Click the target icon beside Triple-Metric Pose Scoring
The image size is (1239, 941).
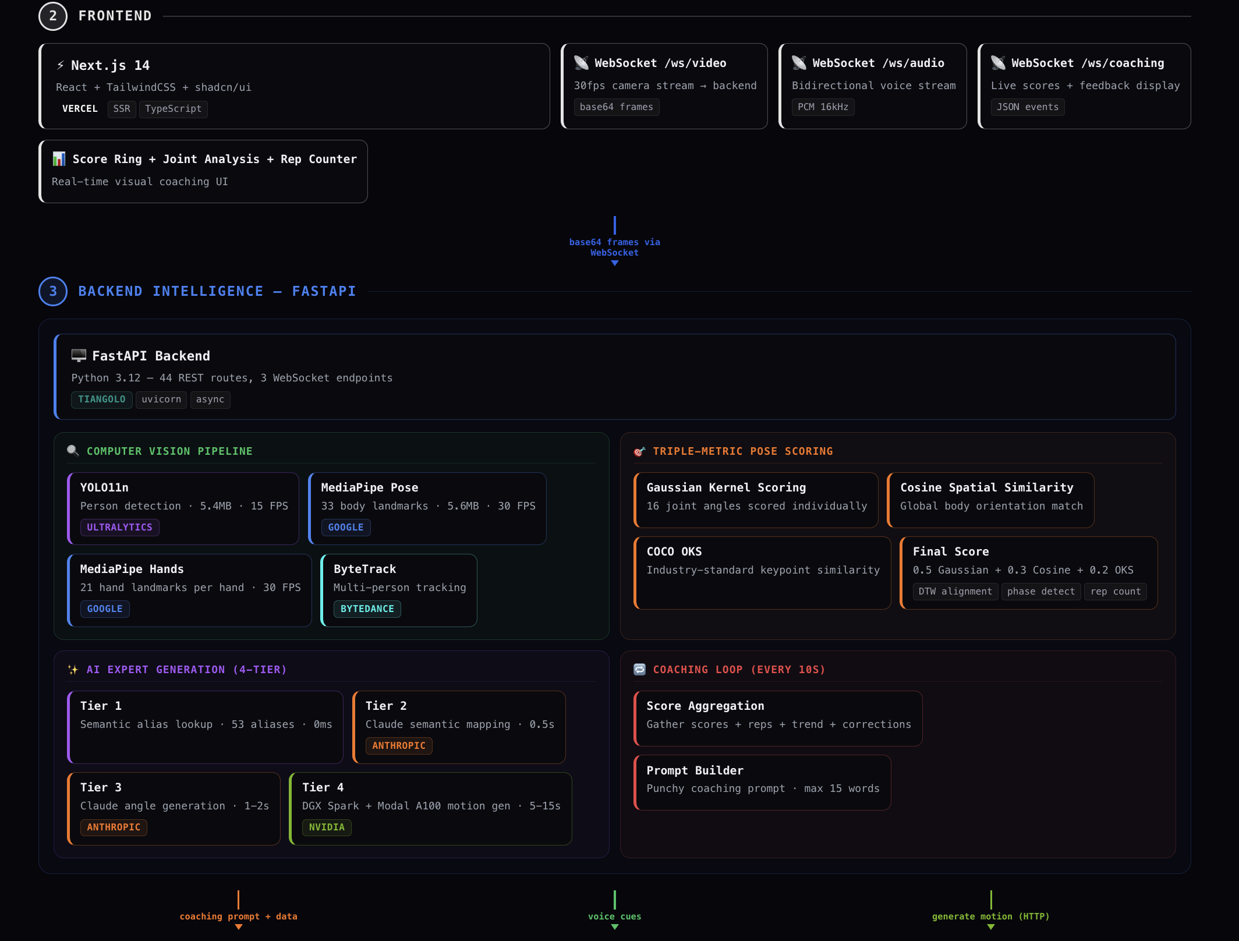(639, 451)
